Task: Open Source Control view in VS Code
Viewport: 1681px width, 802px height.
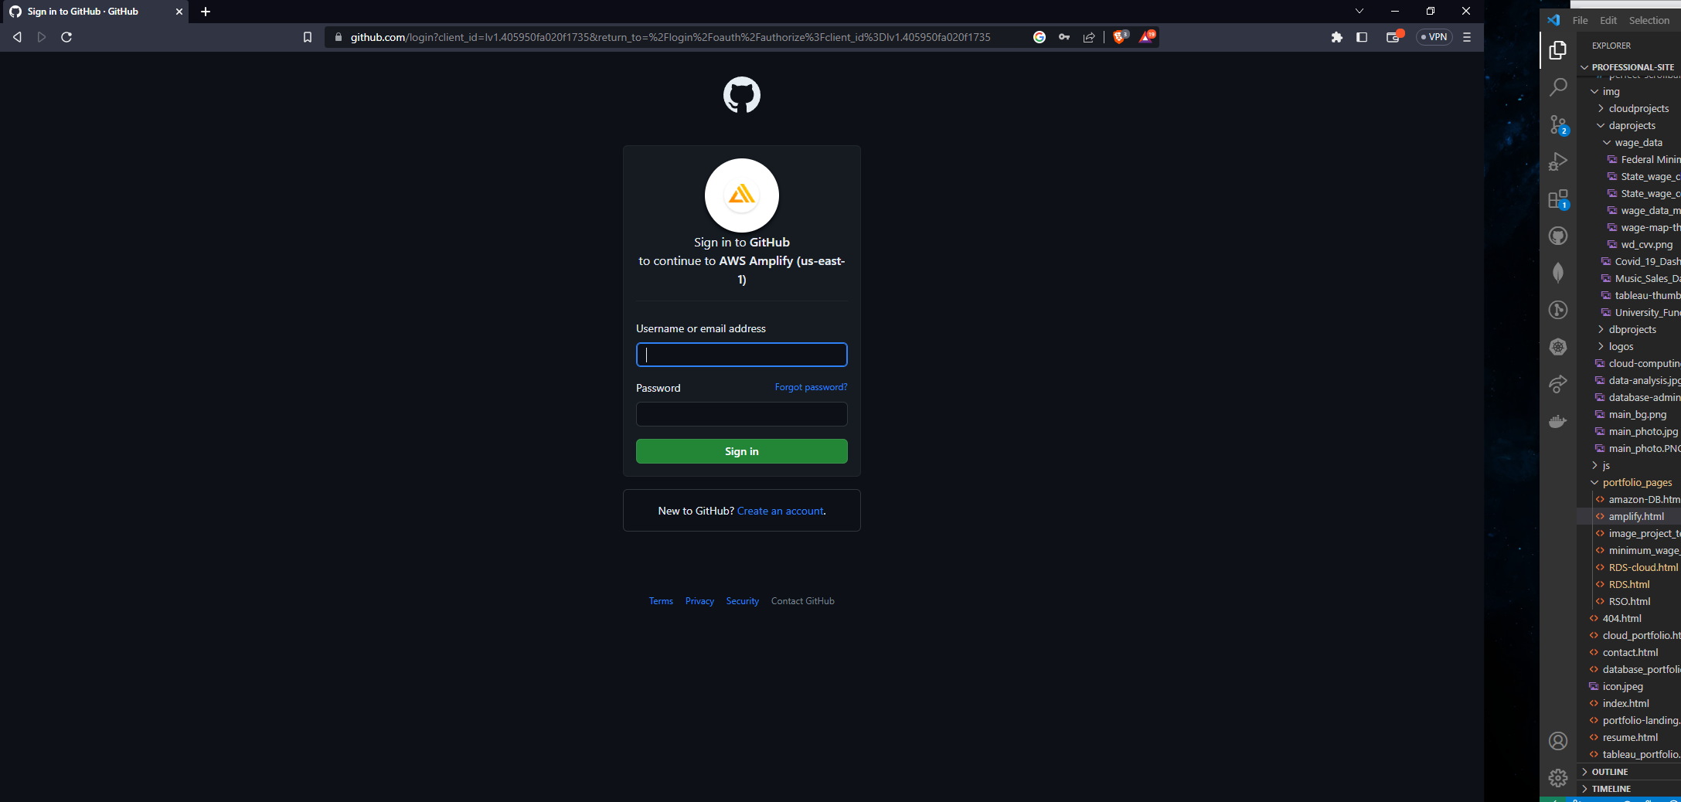Action: click(1558, 124)
